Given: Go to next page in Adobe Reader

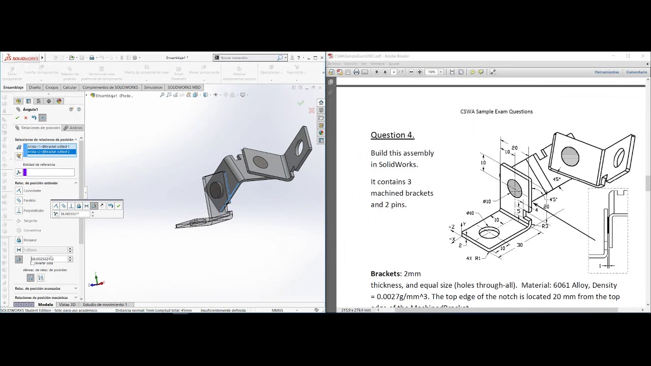Looking at the screenshot, I should 384,72.
